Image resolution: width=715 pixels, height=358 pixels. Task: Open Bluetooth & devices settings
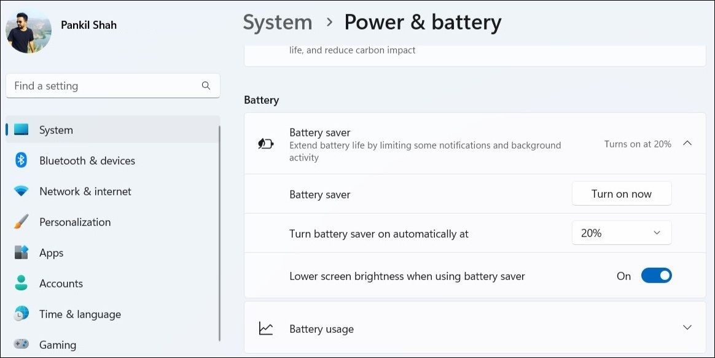[x=87, y=161]
